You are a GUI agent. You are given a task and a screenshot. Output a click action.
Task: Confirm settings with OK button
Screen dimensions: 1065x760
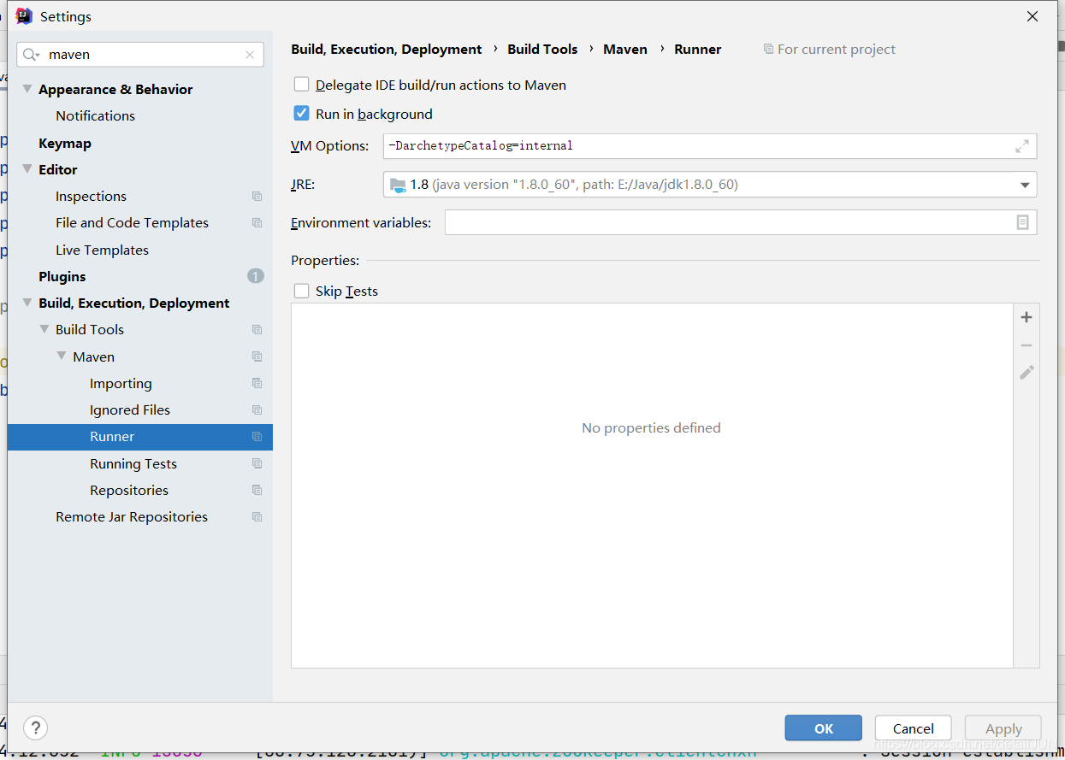[823, 728]
